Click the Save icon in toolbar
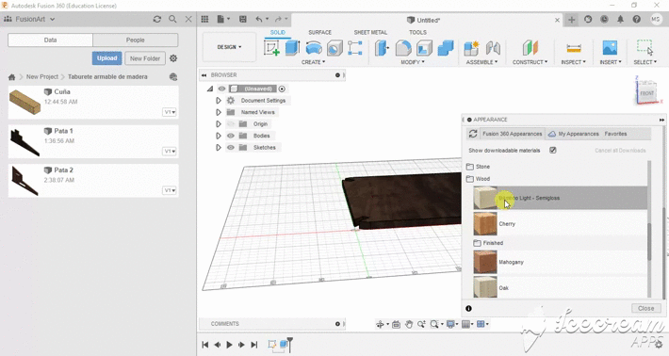Image resolution: width=669 pixels, height=356 pixels. pos(243,19)
